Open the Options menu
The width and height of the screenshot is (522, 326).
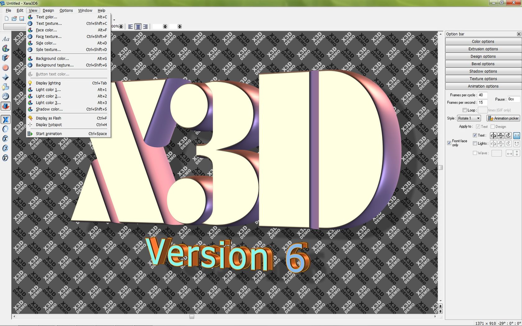click(x=66, y=11)
